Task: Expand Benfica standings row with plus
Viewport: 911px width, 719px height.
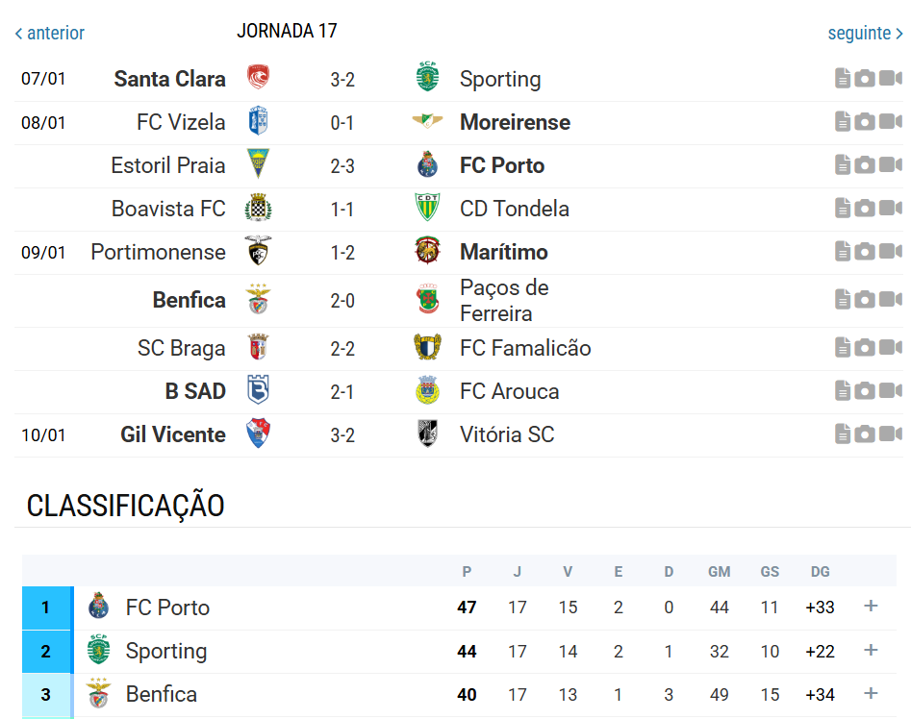Action: pyautogui.click(x=871, y=694)
